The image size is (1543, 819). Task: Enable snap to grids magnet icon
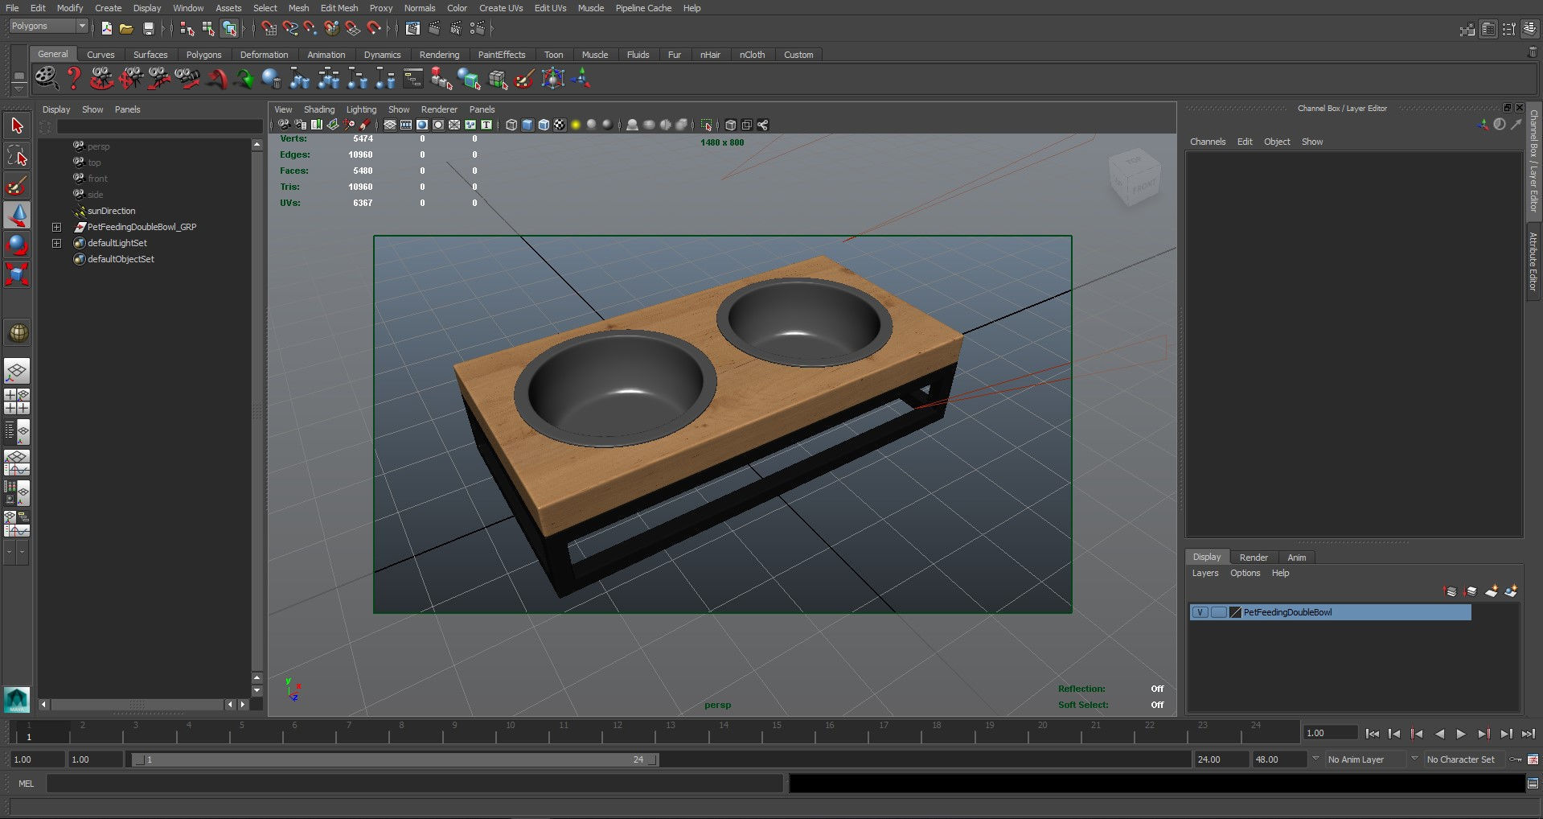click(269, 28)
